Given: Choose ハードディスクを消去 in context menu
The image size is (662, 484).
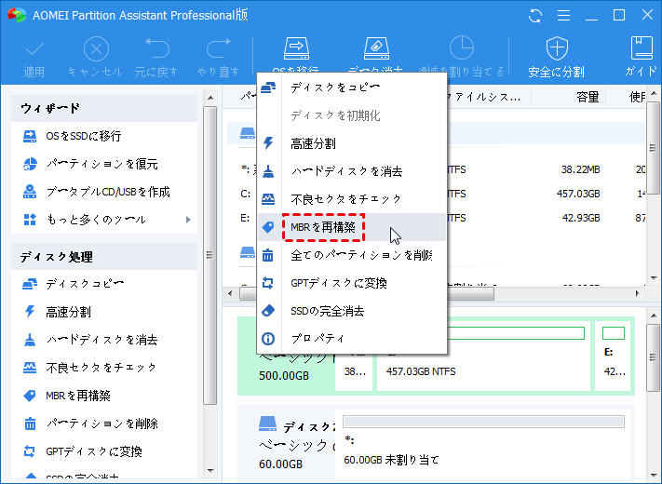Looking at the screenshot, I should pos(352,171).
